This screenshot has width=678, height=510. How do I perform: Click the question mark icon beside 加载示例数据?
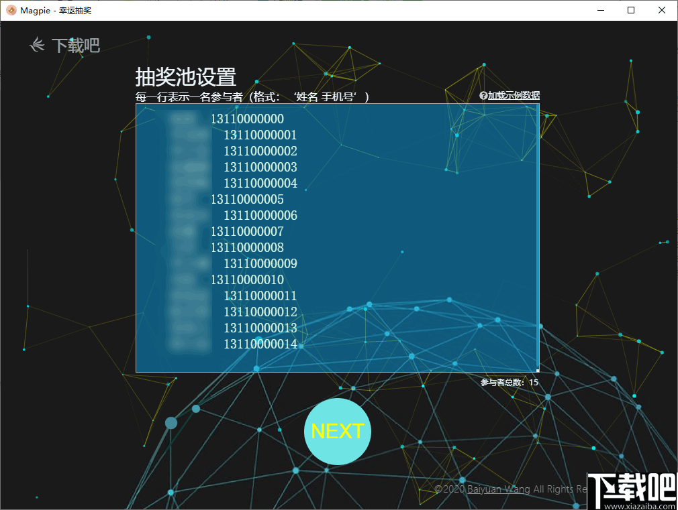click(483, 95)
